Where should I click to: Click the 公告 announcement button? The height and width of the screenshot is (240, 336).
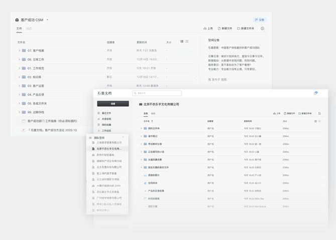(x=260, y=20)
